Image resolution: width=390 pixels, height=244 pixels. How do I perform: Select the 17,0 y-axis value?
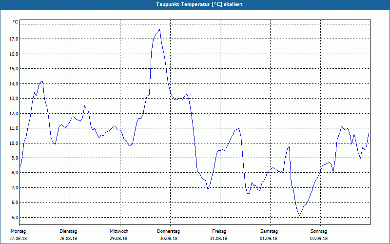click(x=14, y=39)
